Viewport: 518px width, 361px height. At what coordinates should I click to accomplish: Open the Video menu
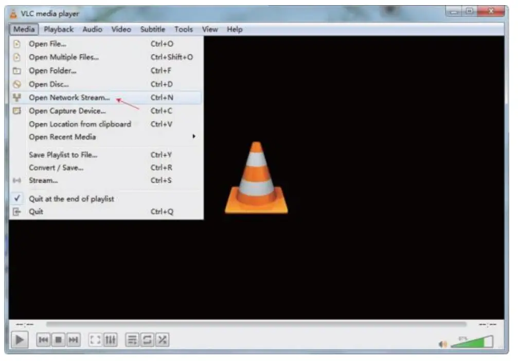click(121, 29)
